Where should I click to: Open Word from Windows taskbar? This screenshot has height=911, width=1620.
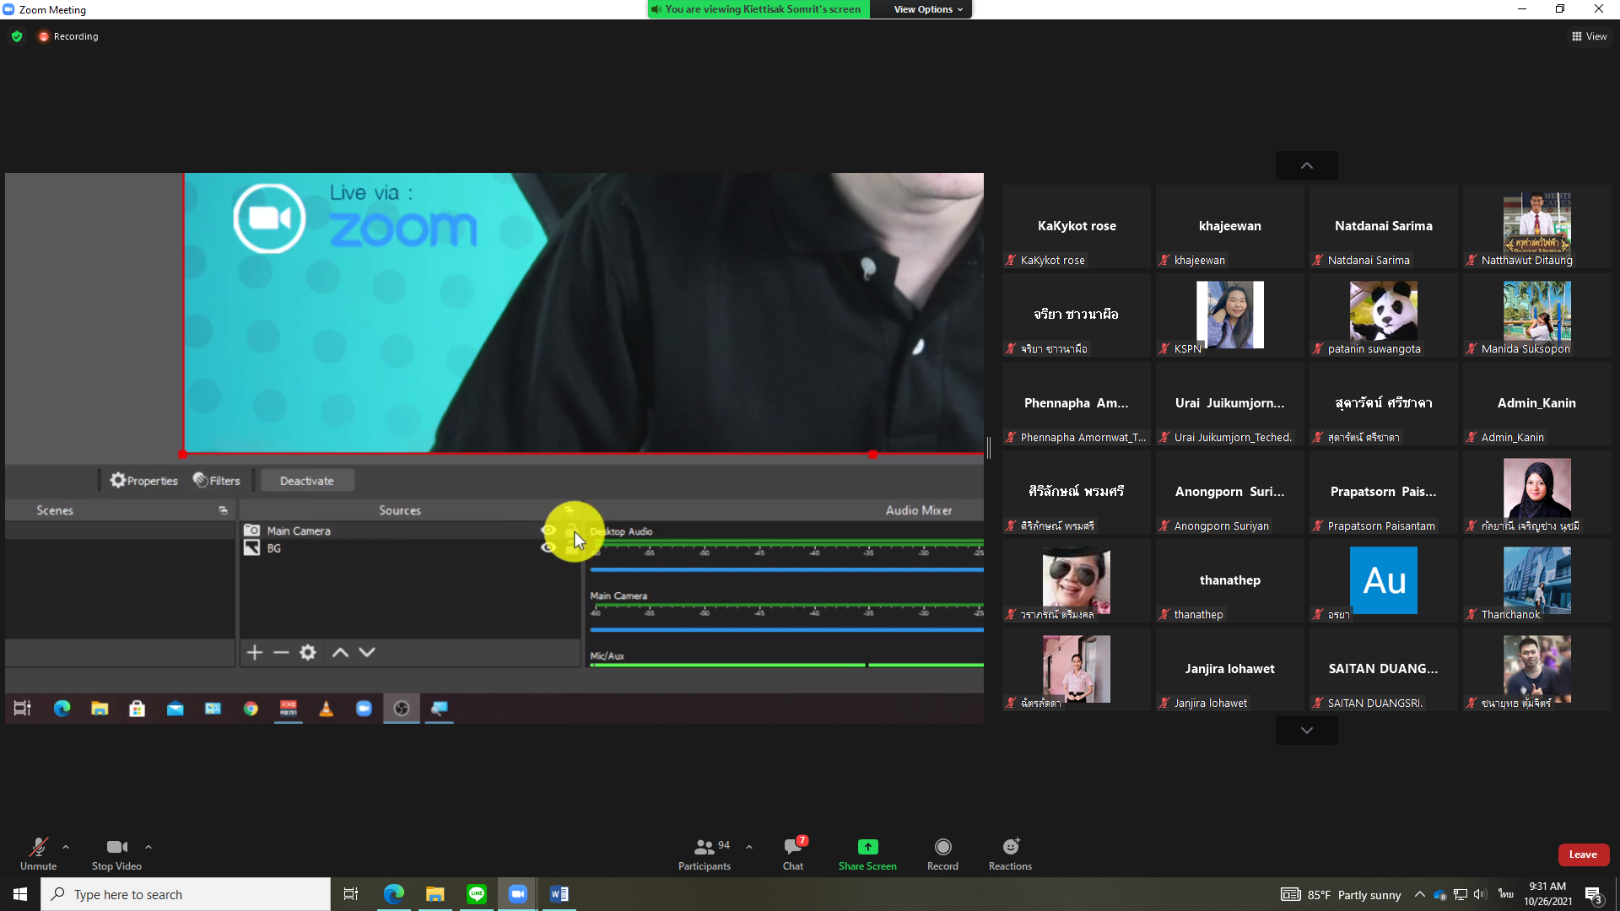(x=559, y=894)
